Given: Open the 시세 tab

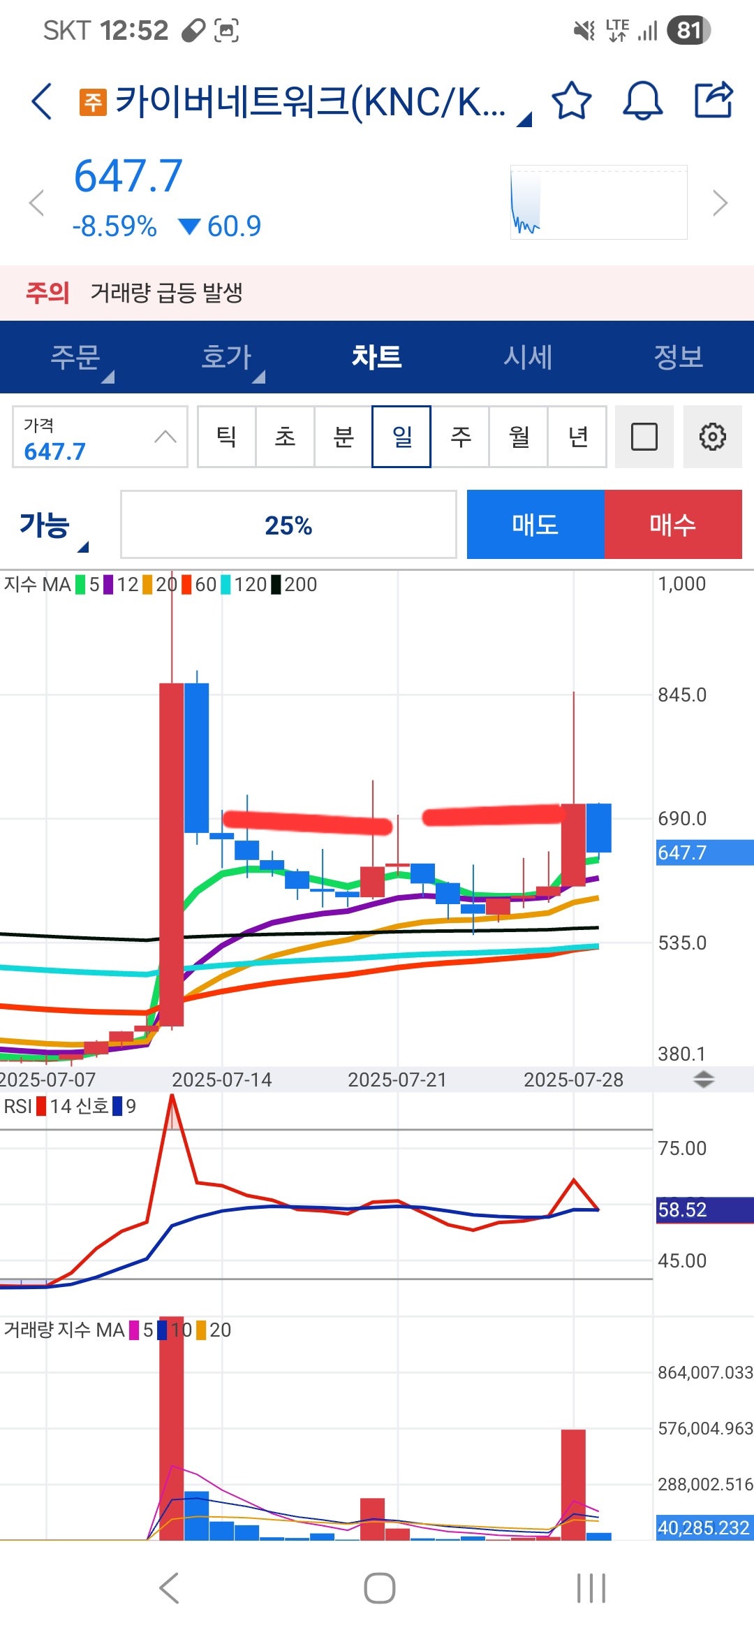Looking at the screenshot, I should click(x=528, y=357).
